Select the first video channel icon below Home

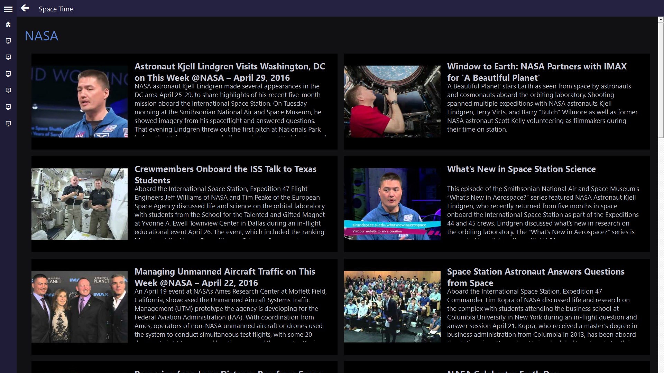(8, 41)
